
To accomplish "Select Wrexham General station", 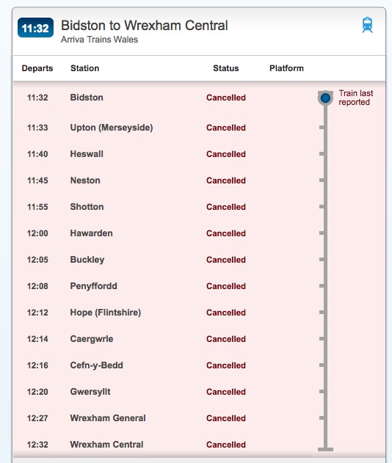I will pos(108,418).
